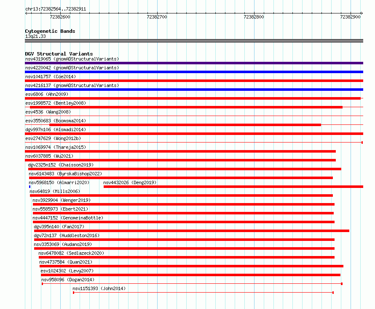
Task: Click the esv6806 Ahn2009 red bar
Action: (x=193, y=98)
